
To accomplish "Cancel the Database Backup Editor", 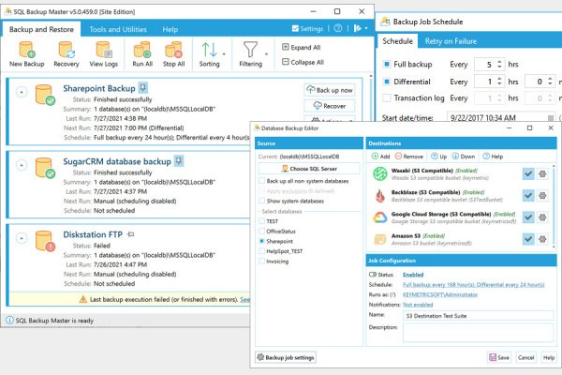I will [525, 357].
